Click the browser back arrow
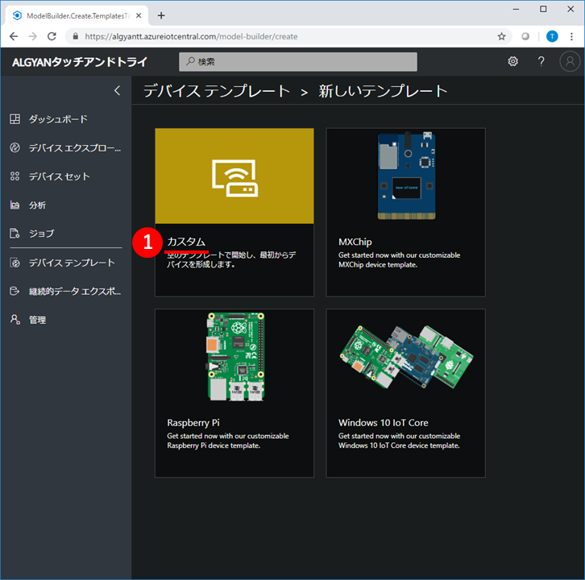Image resolution: width=585 pixels, height=580 pixels. [14, 36]
